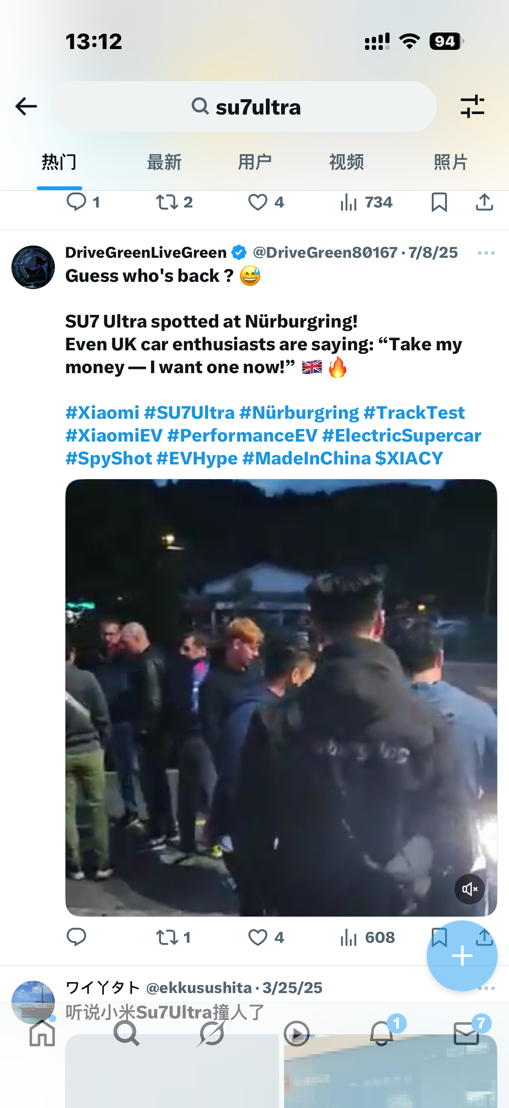Compose new post with plus button
Screen dimensions: 509x1108
462,956
